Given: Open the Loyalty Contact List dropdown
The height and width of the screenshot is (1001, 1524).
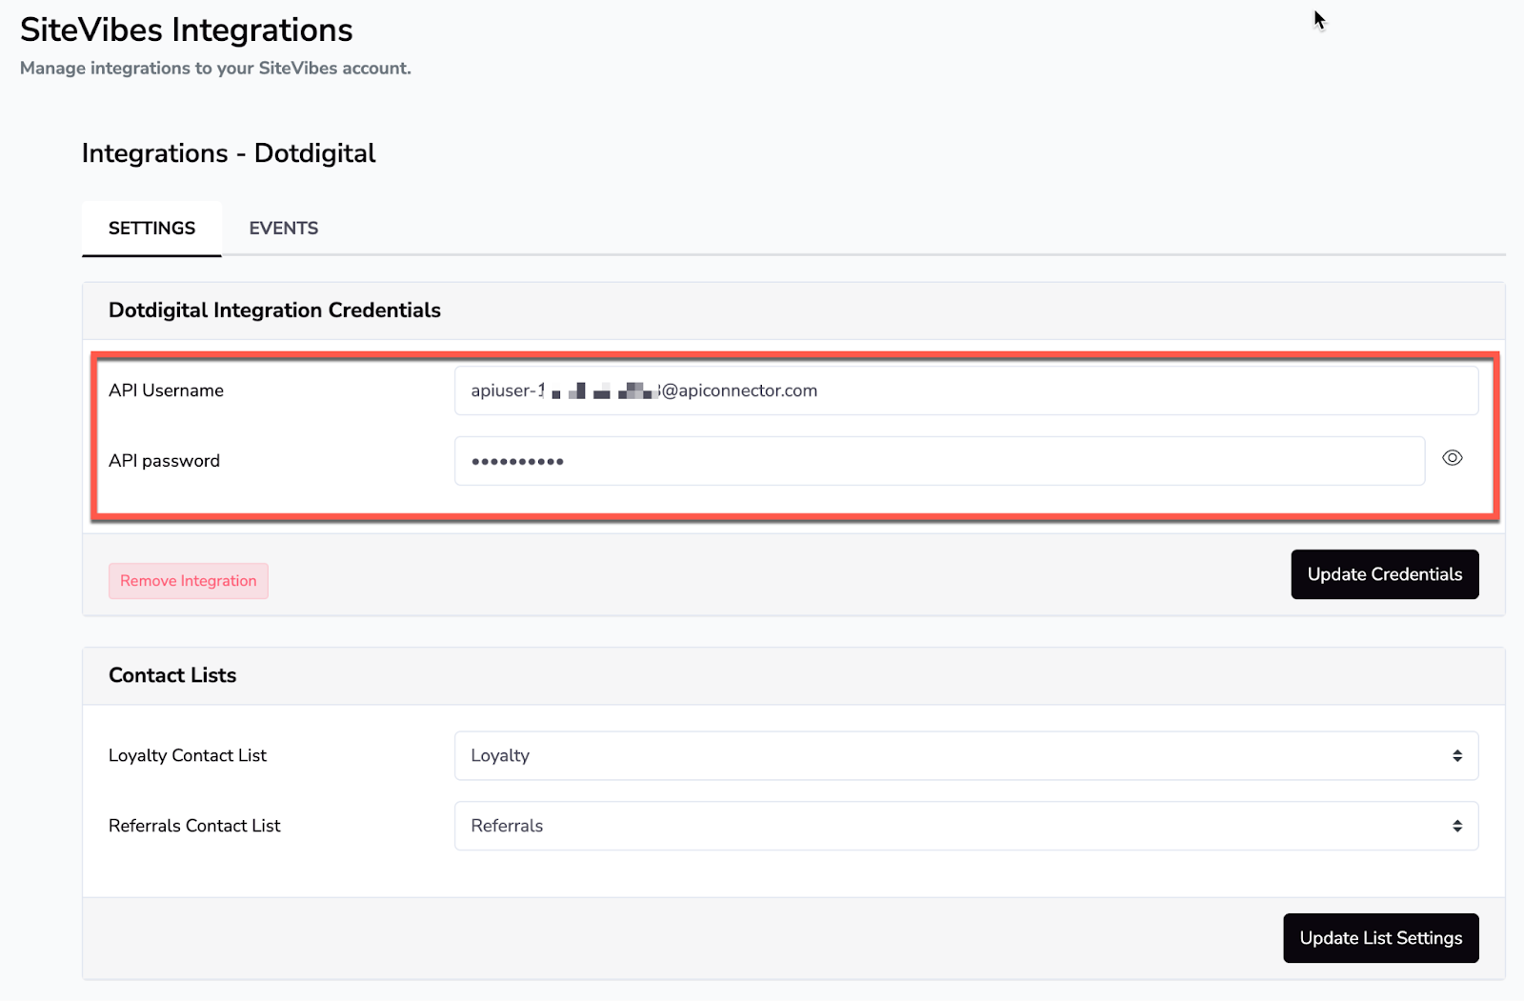Looking at the screenshot, I should coord(966,755).
